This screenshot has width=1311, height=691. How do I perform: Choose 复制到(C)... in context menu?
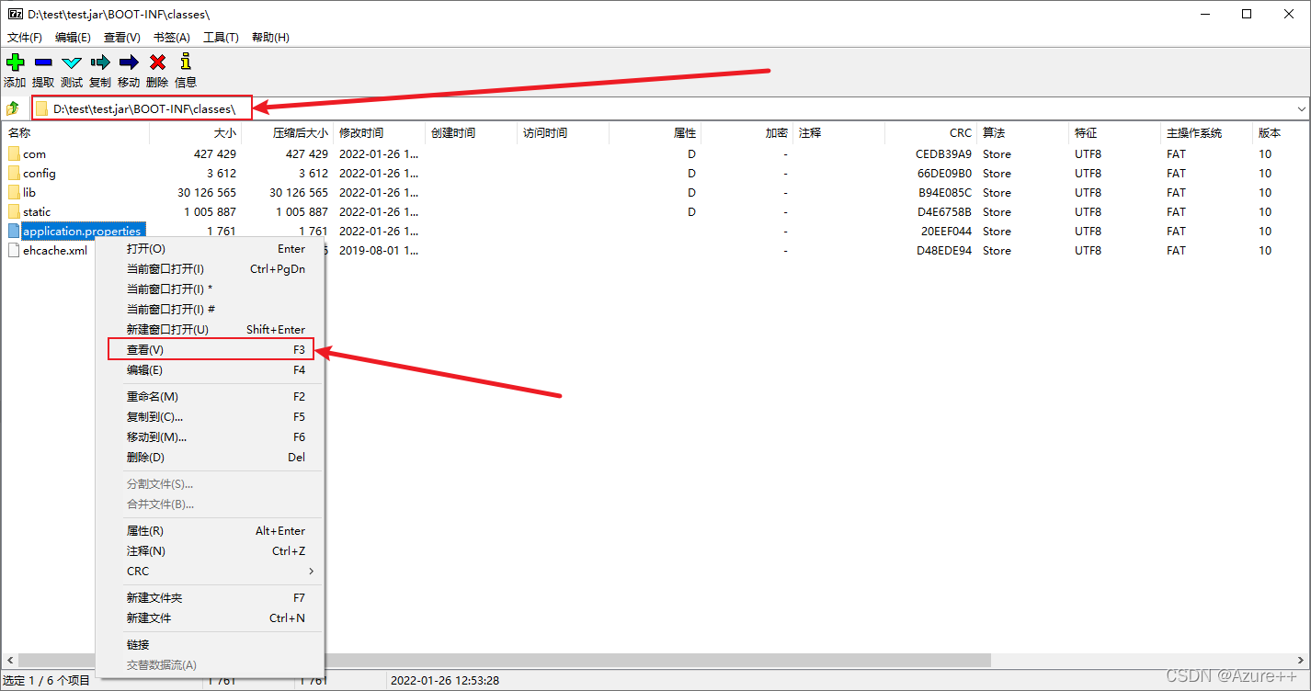click(210, 417)
